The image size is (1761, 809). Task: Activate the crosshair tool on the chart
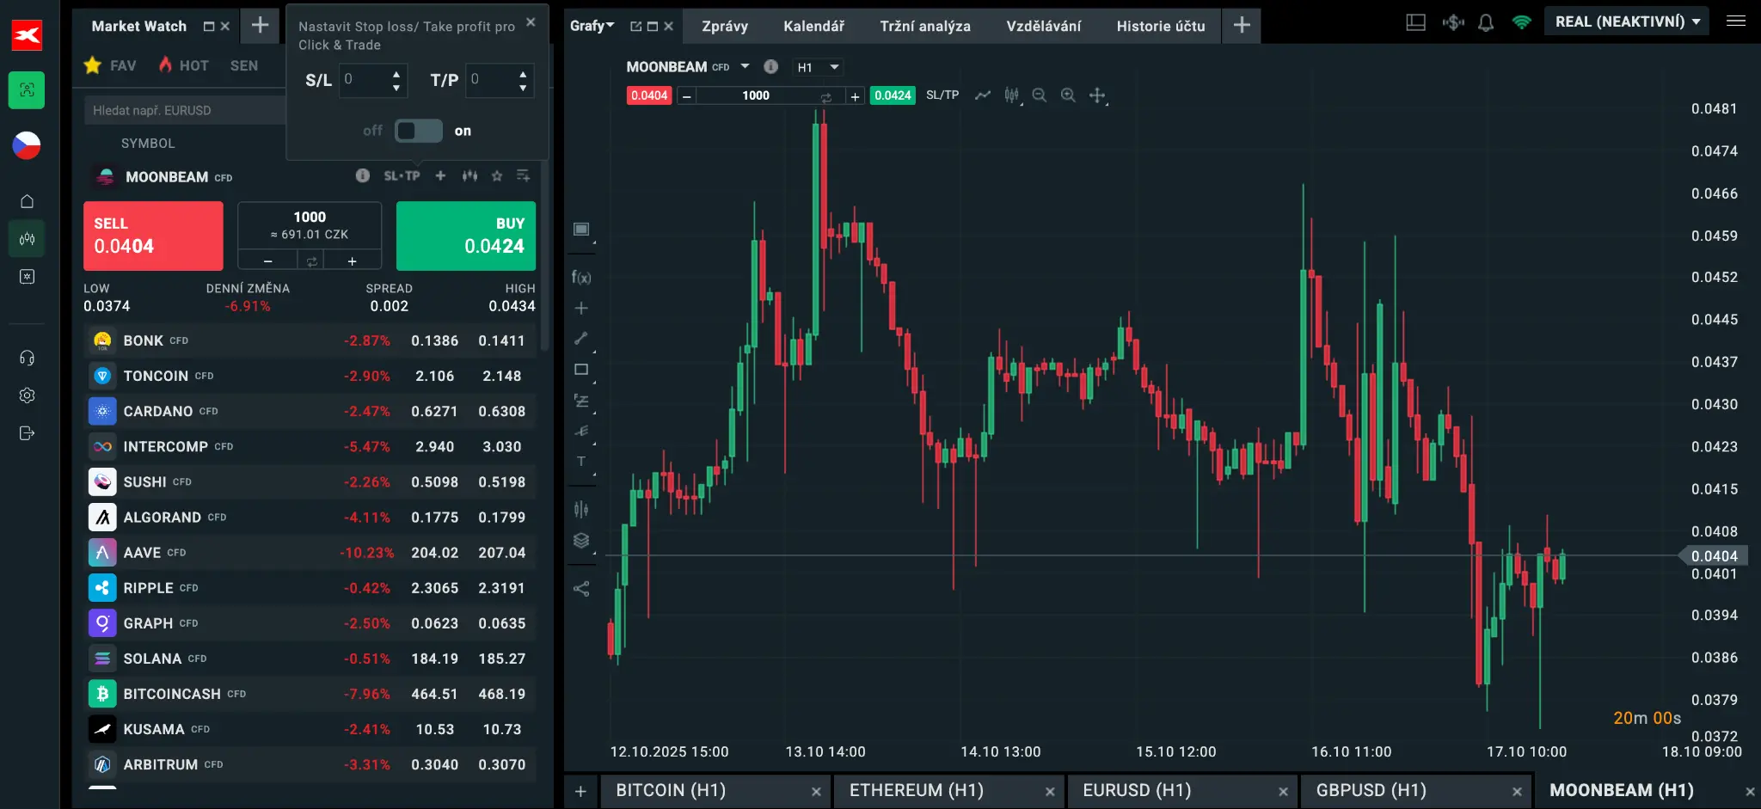[x=1096, y=95]
